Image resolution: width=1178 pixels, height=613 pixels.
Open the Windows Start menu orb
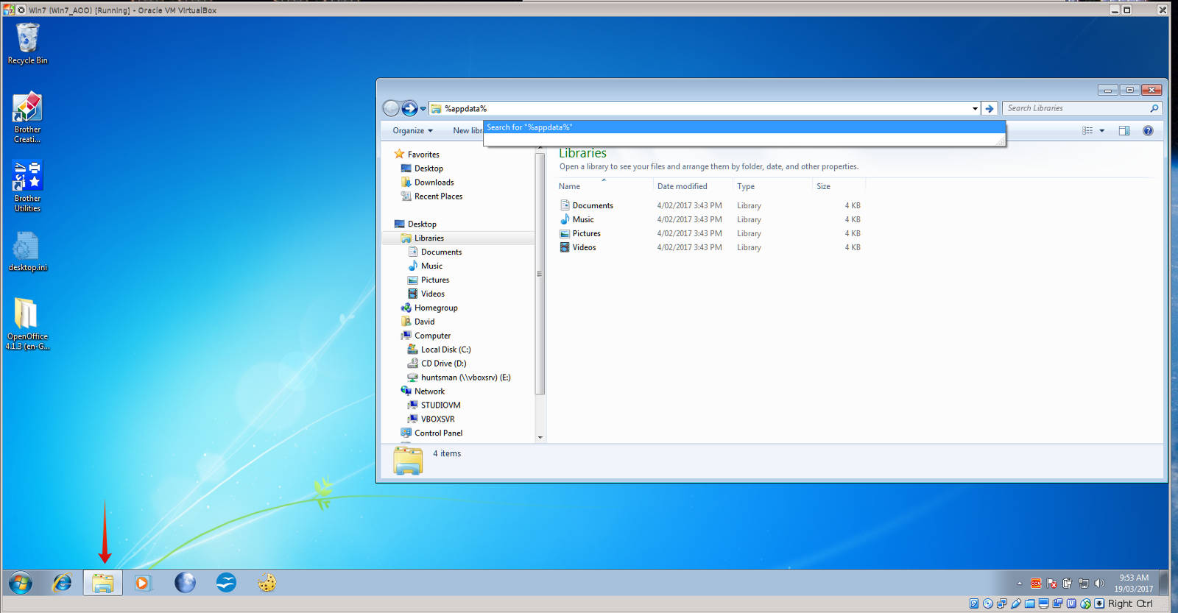(x=21, y=584)
